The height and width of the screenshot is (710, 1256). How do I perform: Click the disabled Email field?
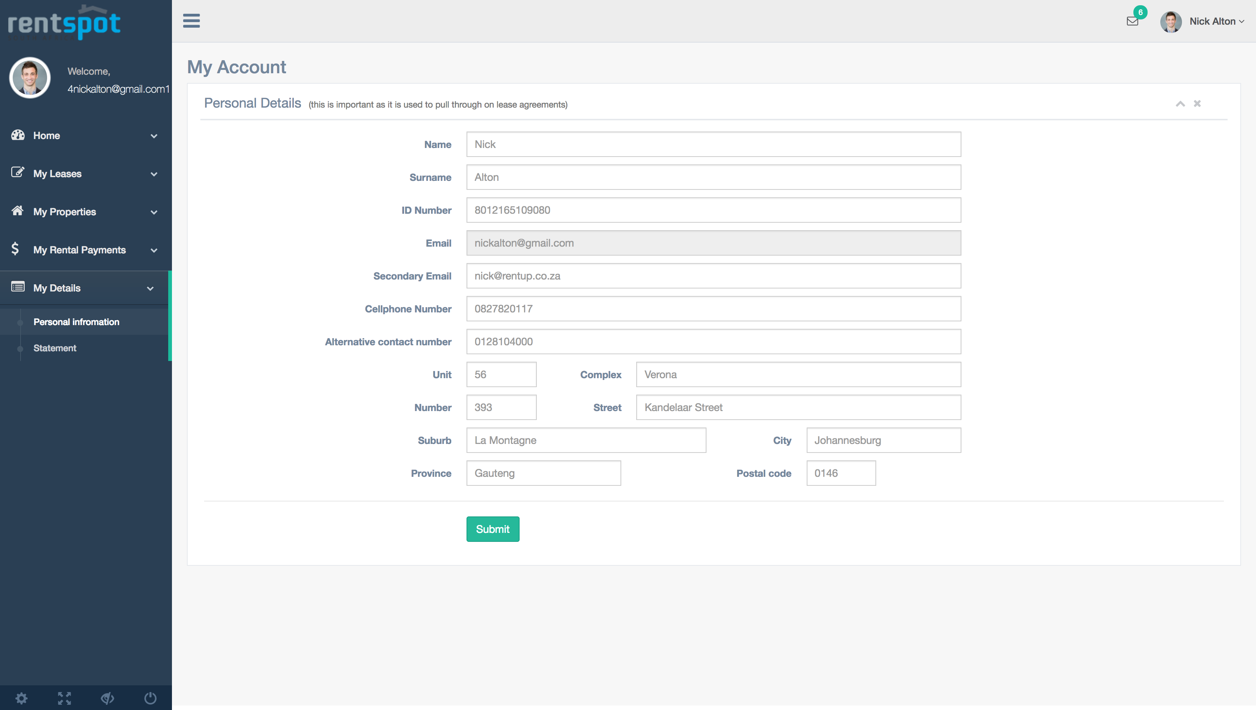[714, 243]
